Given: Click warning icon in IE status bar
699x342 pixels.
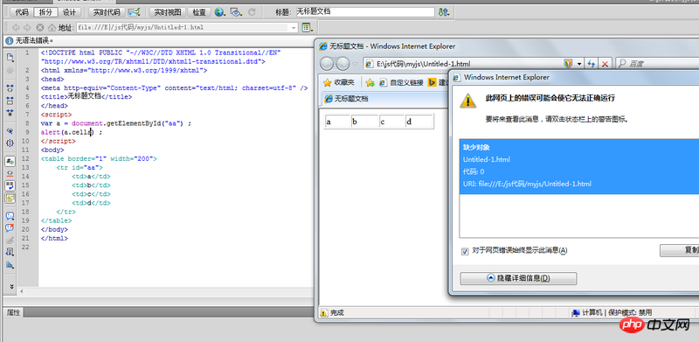Looking at the screenshot, I should 324,313.
